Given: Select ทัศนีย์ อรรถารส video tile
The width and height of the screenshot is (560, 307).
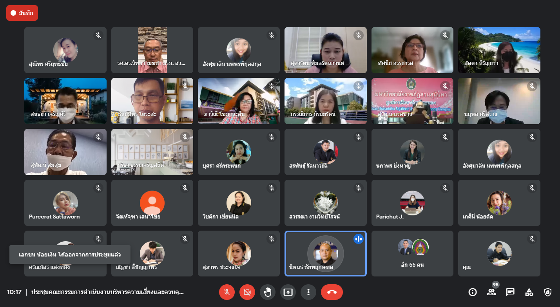Looking at the screenshot, I should pos(412,50).
